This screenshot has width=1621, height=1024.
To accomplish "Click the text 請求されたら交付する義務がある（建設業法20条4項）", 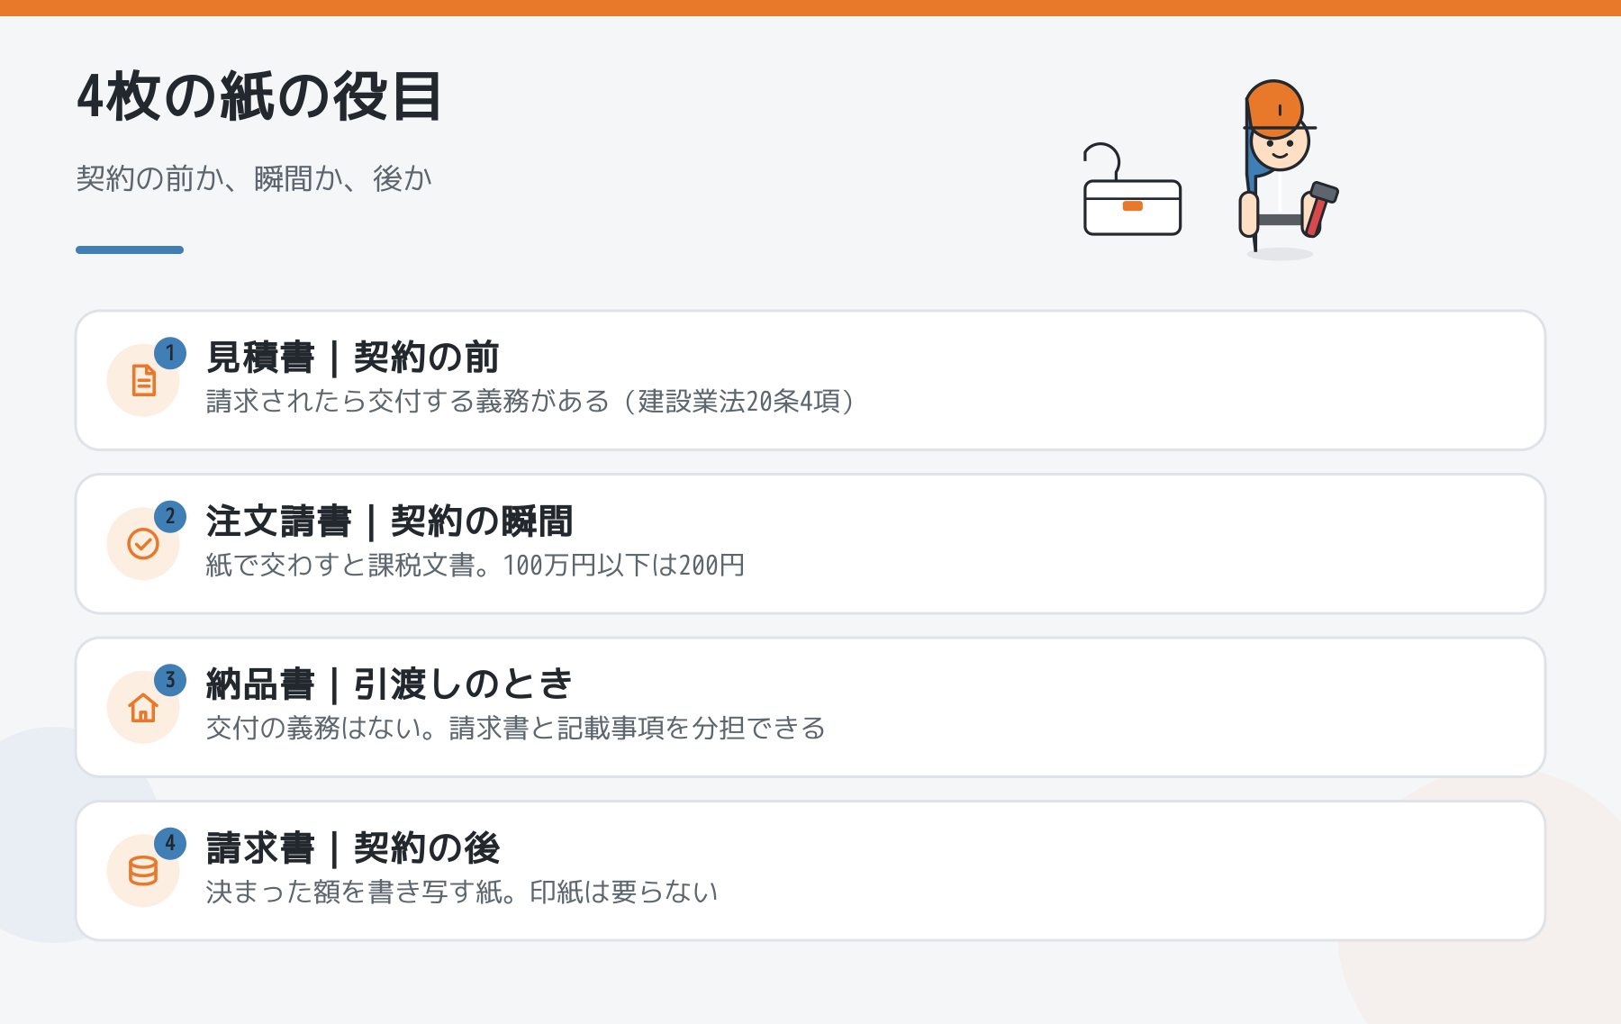I will click(531, 401).
